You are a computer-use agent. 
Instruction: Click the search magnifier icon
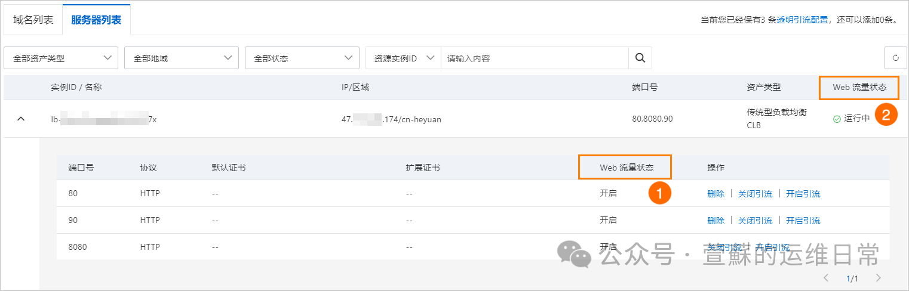coord(640,58)
